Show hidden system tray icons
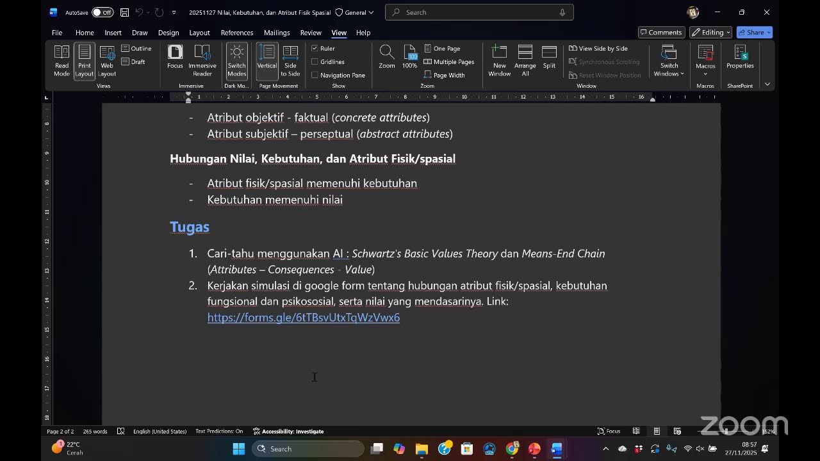This screenshot has height=461, width=820. [x=606, y=449]
